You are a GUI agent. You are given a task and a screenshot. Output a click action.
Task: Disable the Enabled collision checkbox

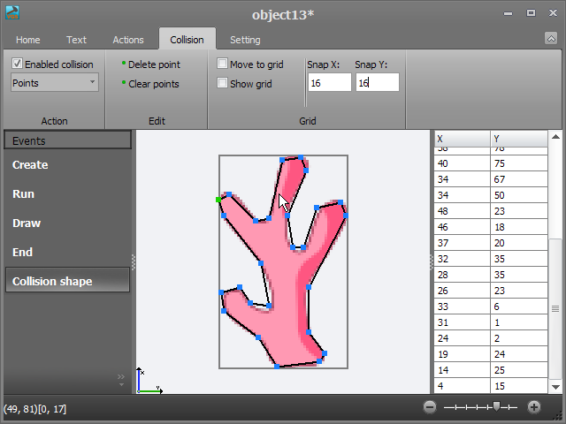point(18,64)
